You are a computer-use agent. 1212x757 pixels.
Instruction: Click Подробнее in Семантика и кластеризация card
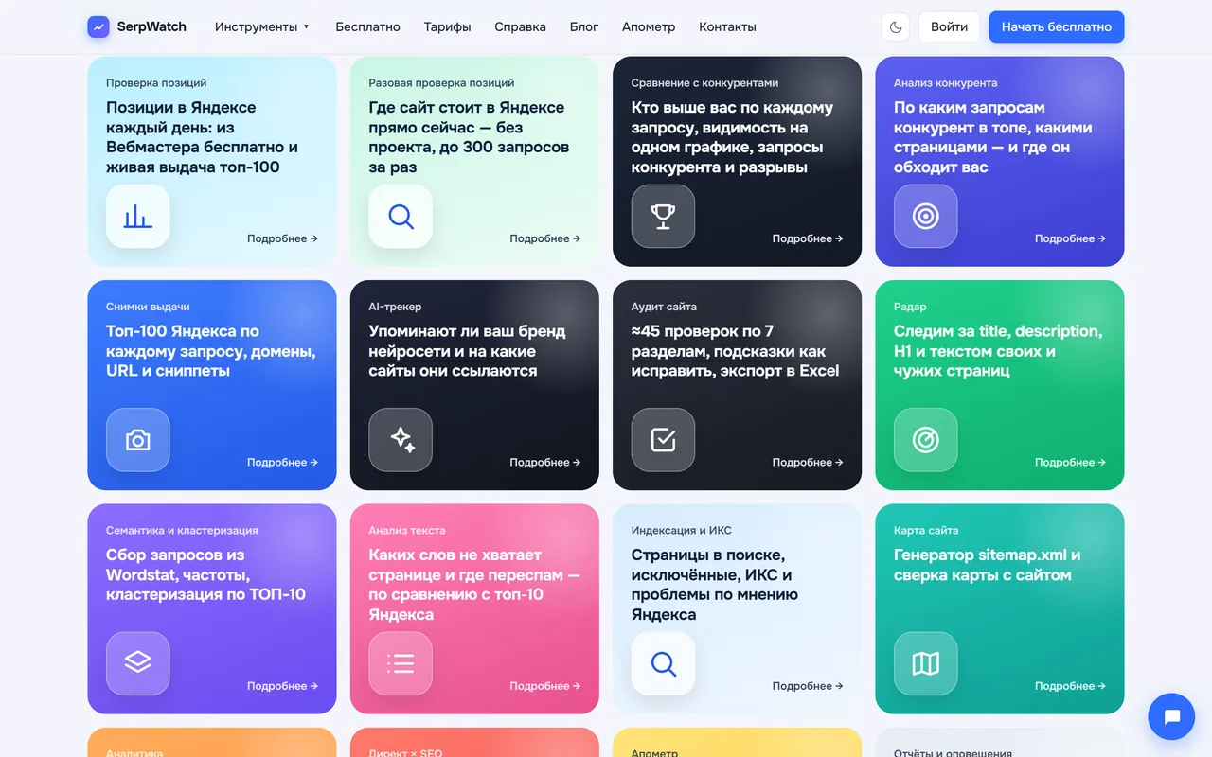tap(282, 686)
